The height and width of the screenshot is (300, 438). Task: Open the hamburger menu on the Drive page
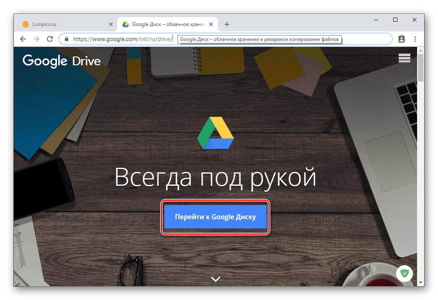click(404, 58)
